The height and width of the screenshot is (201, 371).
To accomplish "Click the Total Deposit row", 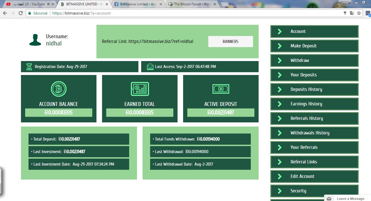I will (79, 139).
